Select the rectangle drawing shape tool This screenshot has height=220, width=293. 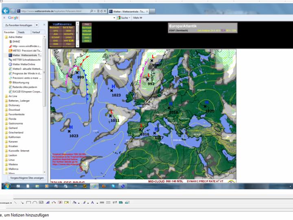click(x=28, y=203)
